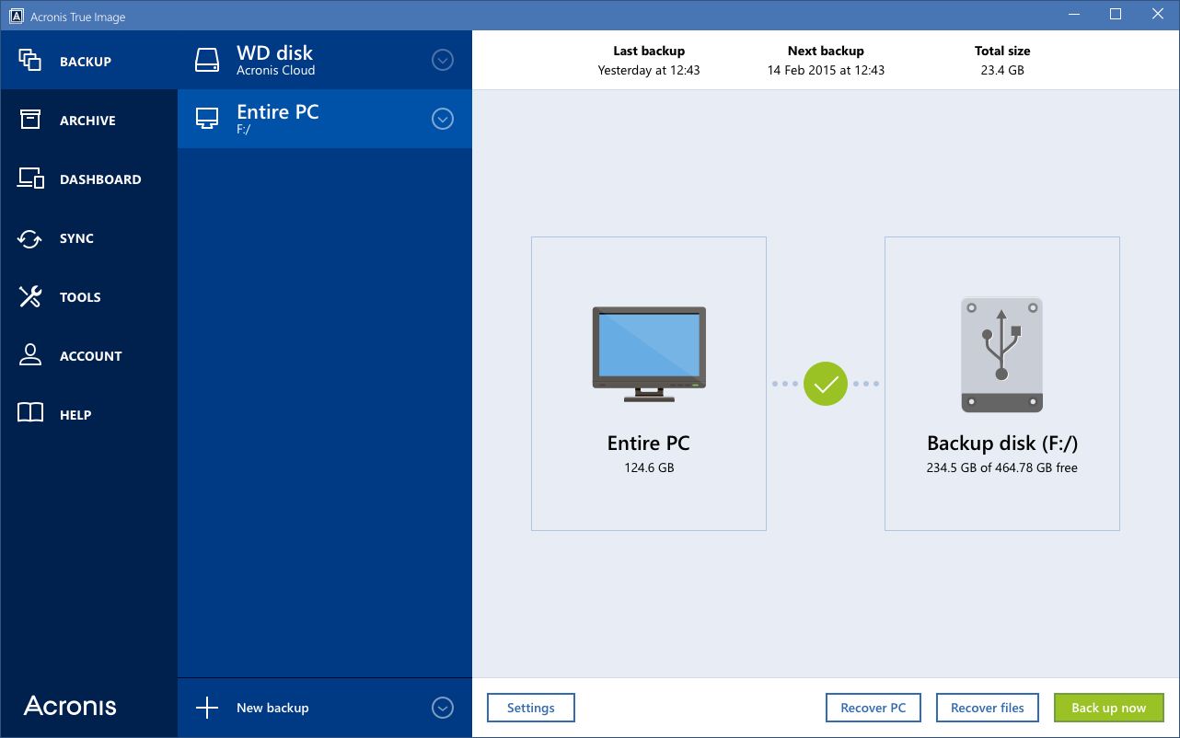Screen dimensions: 1180x738
Task: Click the Archive box icon
Action: pos(30,120)
